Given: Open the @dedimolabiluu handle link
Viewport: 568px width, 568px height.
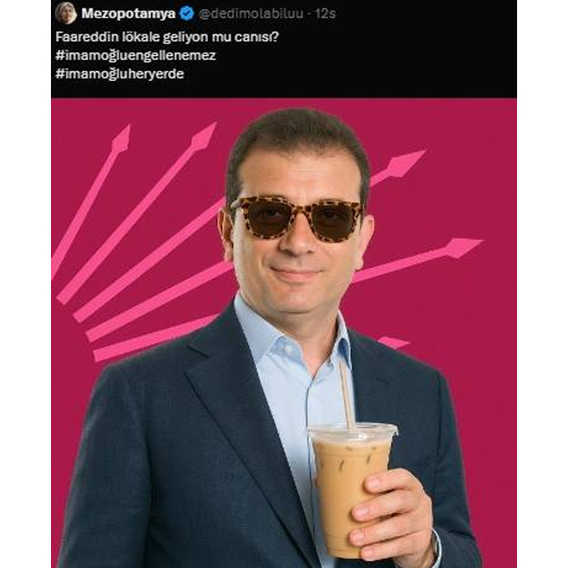Looking at the screenshot, I should click(251, 13).
